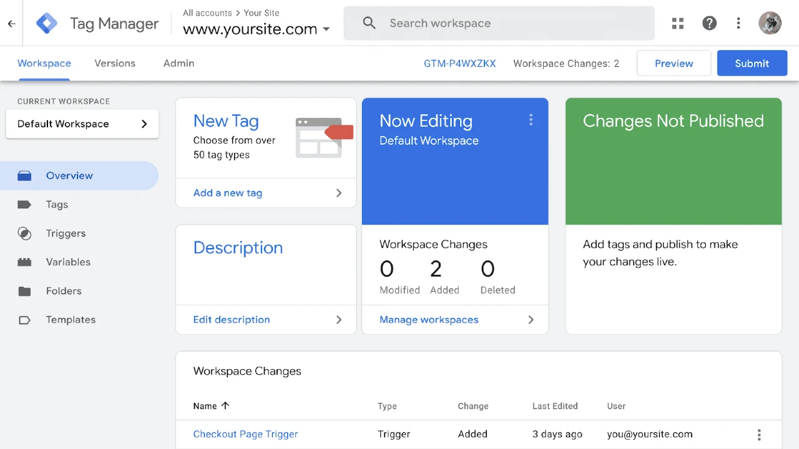This screenshot has height=449, width=799.
Task: Switch to the Workspace tab
Action: pos(44,63)
